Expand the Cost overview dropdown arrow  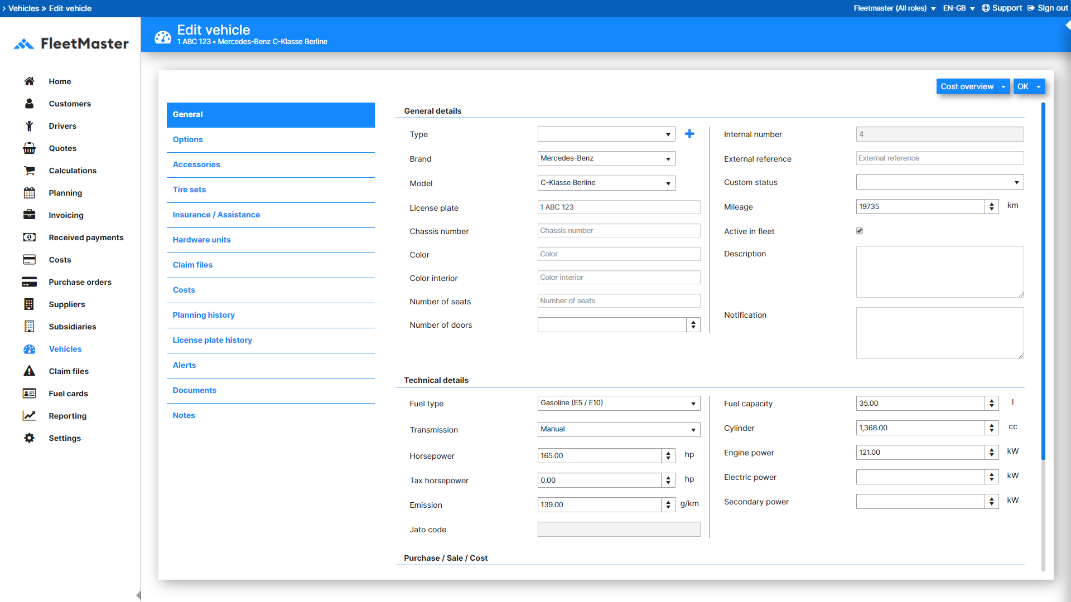click(1004, 87)
